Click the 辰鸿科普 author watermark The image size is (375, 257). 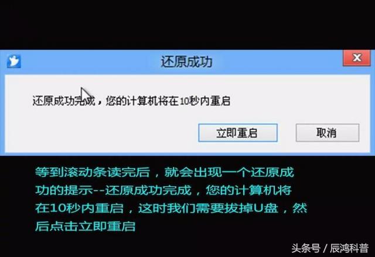tap(349, 248)
